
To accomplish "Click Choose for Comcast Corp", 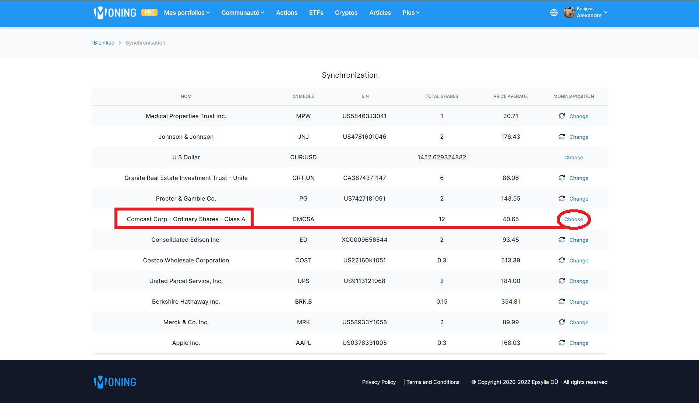I will 574,219.
